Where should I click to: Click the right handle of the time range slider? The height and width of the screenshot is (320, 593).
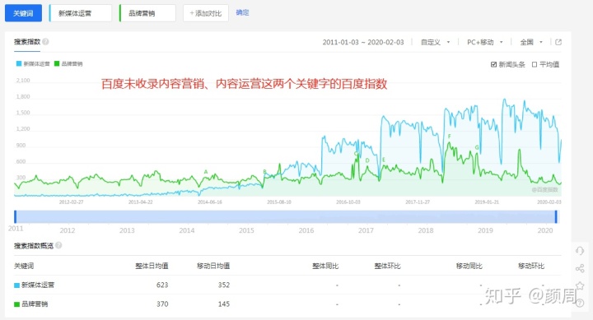pyautogui.click(x=556, y=217)
